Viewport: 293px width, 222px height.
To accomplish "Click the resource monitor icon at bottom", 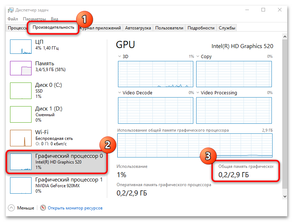I will click(43, 208).
